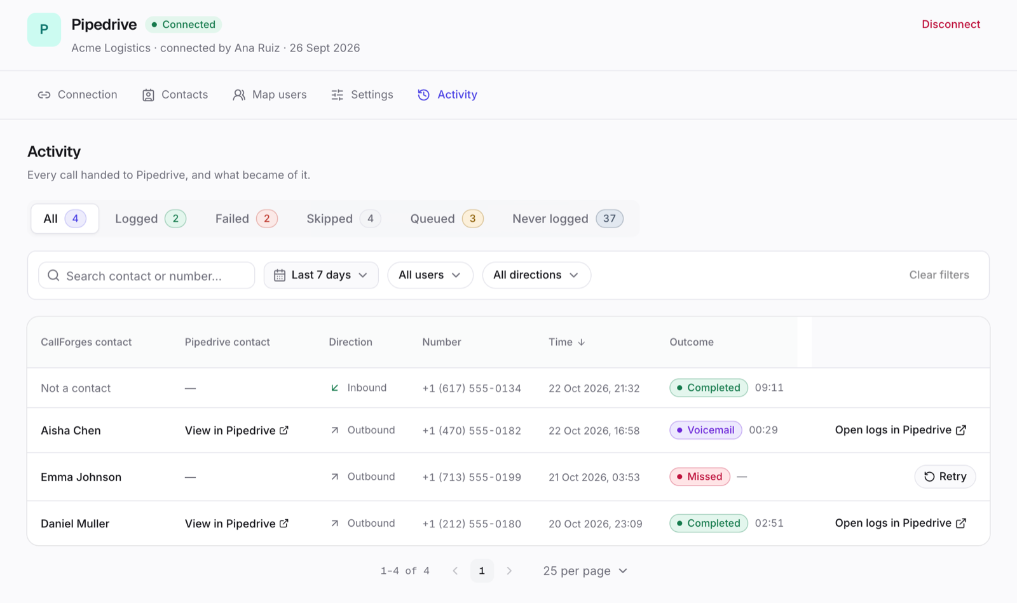
Task: Select the Activity tab
Action: pos(447,95)
